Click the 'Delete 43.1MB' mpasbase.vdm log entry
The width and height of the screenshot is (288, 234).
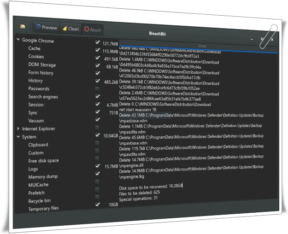coord(191,118)
